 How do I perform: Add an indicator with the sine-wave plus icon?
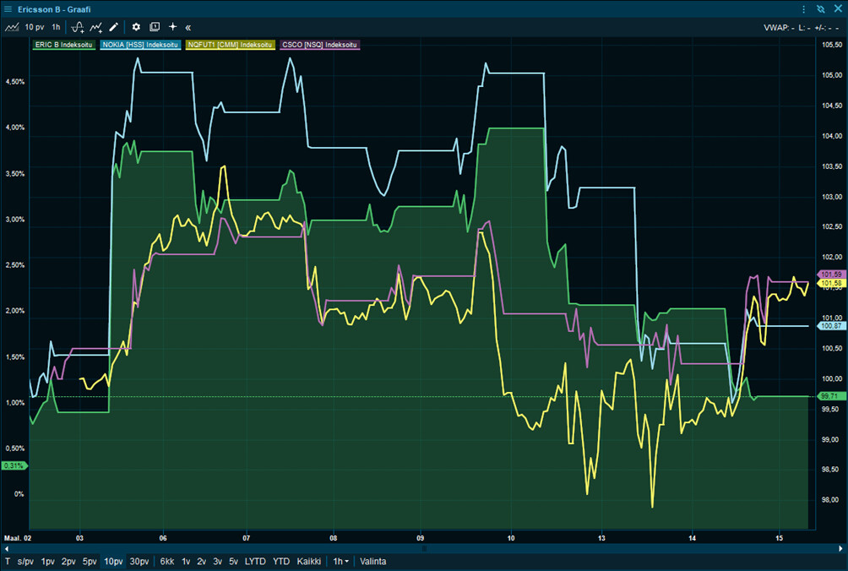(x=77, y=27)
